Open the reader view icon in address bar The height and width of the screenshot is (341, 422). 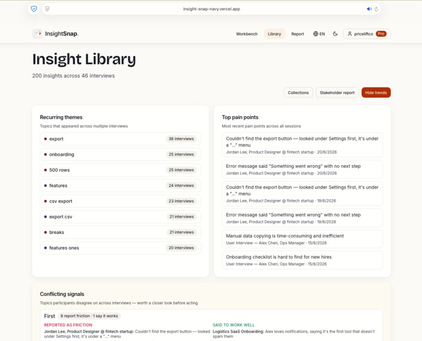47,9
